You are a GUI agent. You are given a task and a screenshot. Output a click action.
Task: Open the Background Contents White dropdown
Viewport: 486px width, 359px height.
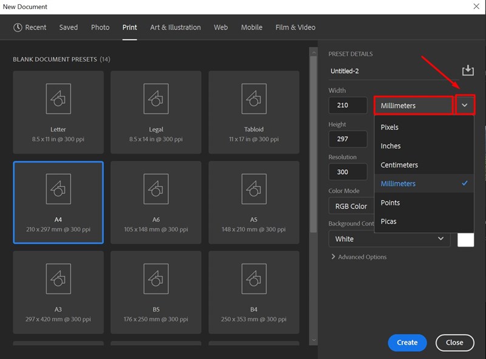pyautogui.click(x=389, y=239)
